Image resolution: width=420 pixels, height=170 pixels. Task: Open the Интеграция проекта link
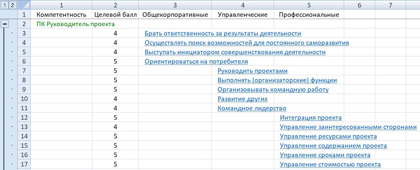(311, 118)
